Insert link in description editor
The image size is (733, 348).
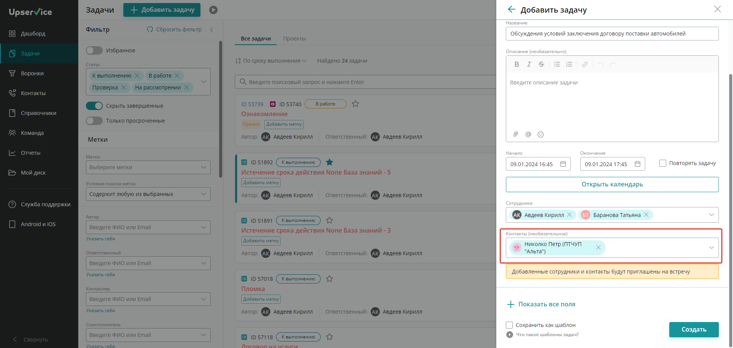tap(585, 64)
